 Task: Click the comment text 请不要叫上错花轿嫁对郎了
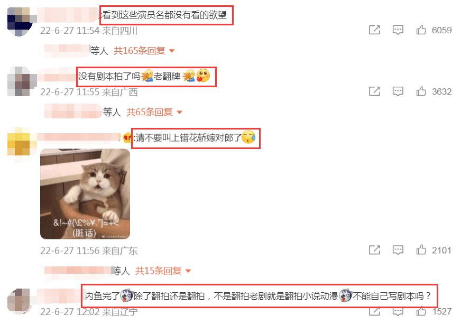pos(188,137)
